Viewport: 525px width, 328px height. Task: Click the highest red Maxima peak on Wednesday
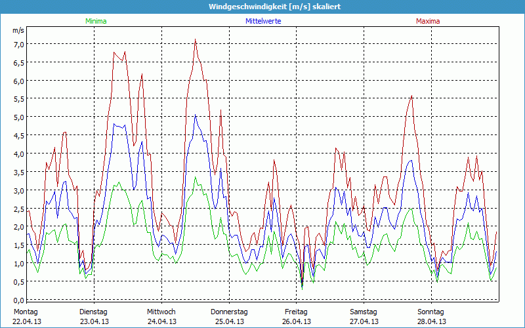195,39
